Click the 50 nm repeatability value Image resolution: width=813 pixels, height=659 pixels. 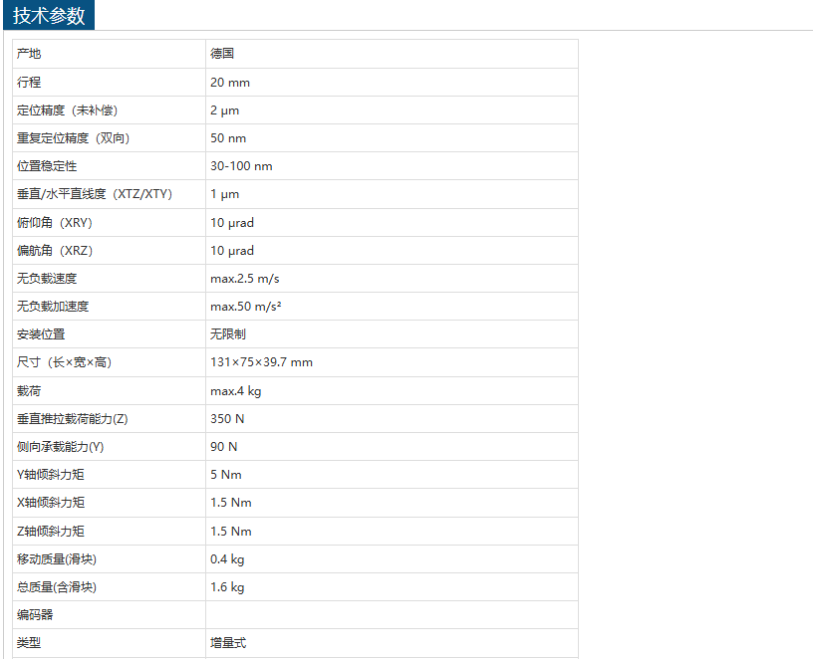point(228,138)
